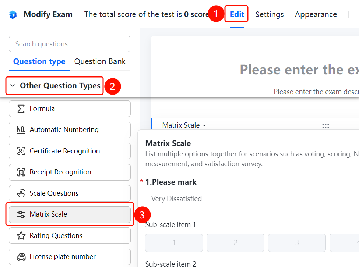Click the Receipt Recognition icon
Image resolution: width=359 pixels, height=267 pixels.
pos(21,172)
